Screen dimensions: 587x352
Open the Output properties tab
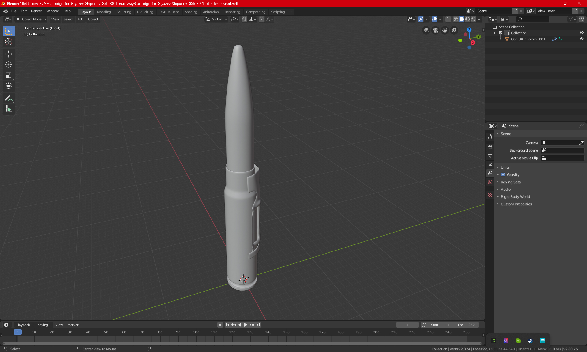(x=490, y=156)
